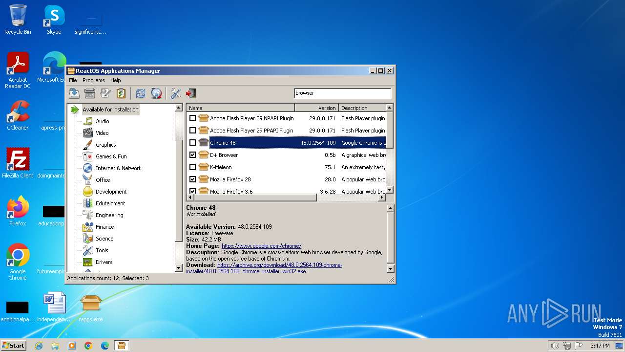Image resolution: width=625 pixels, height=352 pixels.
Task: Click the Recycle Bin desktop icon
Action: 18,20
